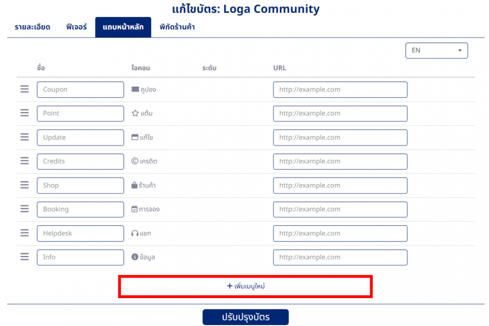This screenshot has width=489, height=326.
Task: Select the พิกัดร้านค้า tab
Action: point(178,27)
